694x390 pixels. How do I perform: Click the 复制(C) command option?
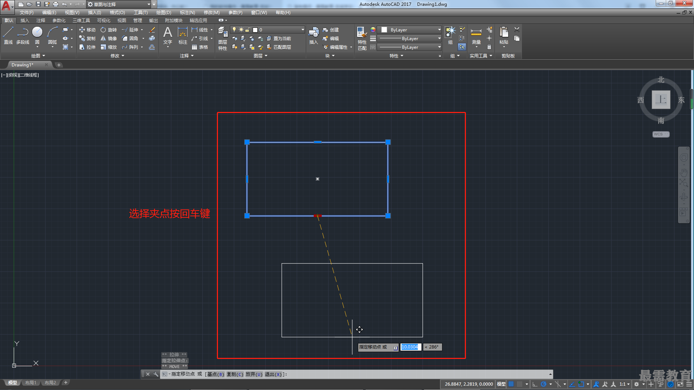coord(235,374)
